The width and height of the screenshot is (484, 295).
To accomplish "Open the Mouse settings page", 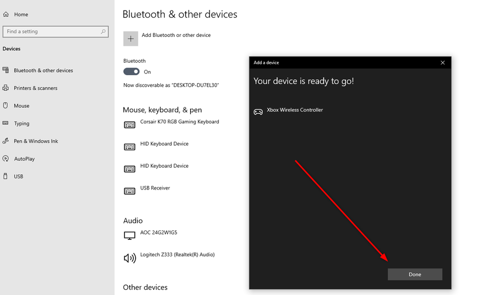I will coord(22,106).
